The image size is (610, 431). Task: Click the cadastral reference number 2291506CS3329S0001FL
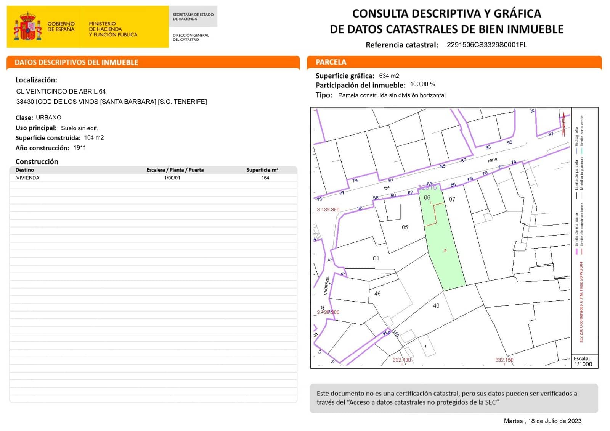point(487,45)
